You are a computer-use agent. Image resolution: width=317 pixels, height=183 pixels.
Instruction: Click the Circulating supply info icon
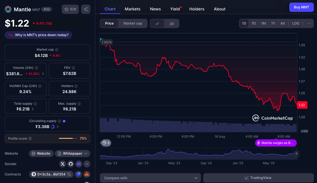pyautogui.click(x=59, y=121)
